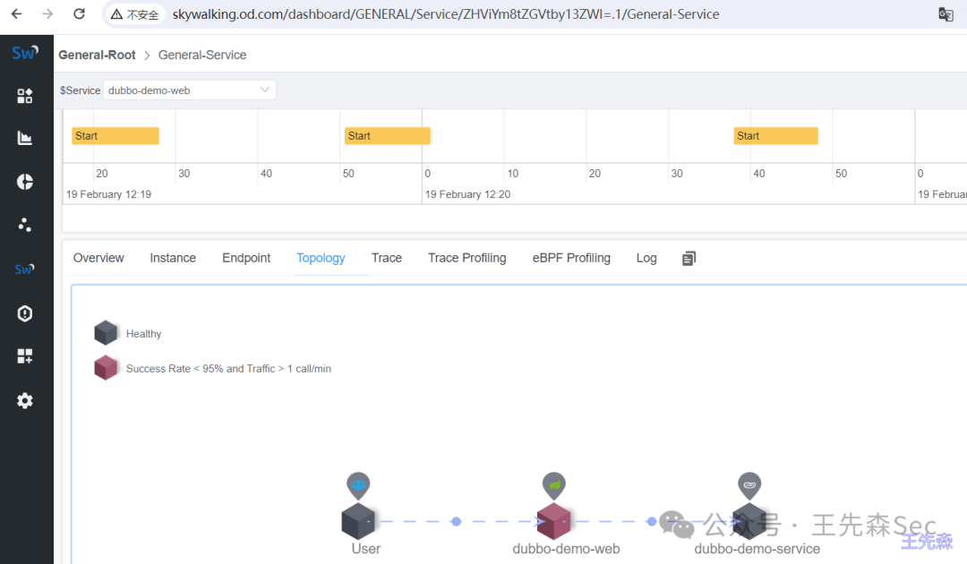Image resolution: width=967 pixels, height=564 pixels.
Task: Click the "19 February 12:20" timeline label
Action: 467,194
